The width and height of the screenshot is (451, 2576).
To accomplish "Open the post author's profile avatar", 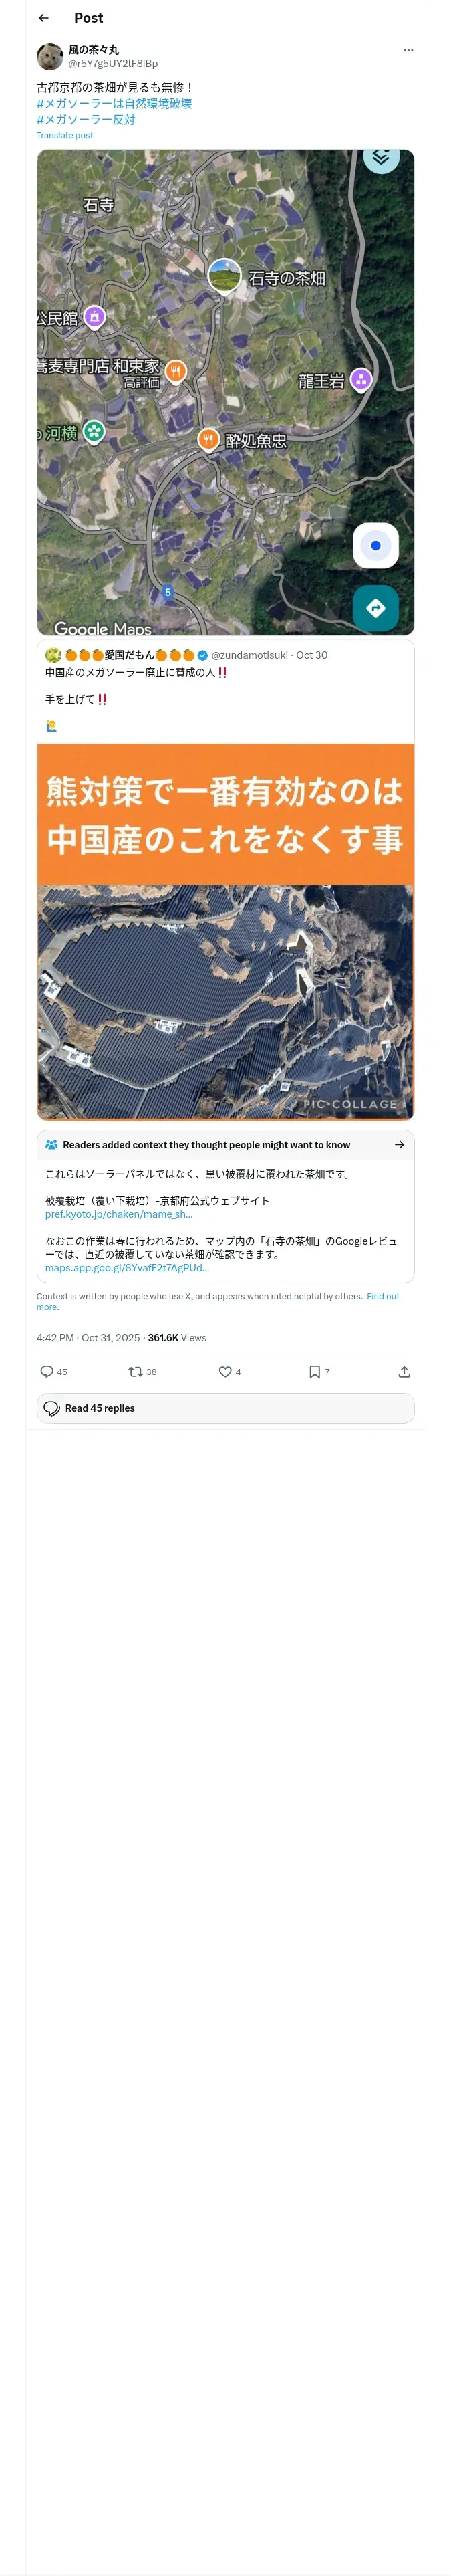I will (50, 56).
